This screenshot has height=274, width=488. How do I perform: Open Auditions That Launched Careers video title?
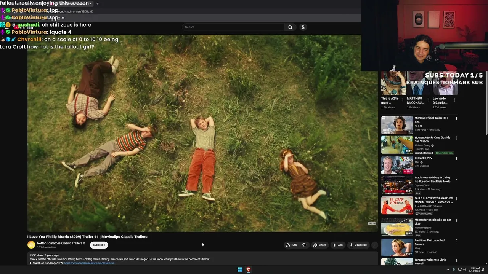click(429, 242)
